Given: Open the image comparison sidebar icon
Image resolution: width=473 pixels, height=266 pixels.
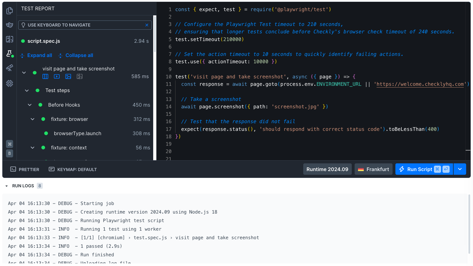Looking at the screenshot, I should [x=9, y=39].
